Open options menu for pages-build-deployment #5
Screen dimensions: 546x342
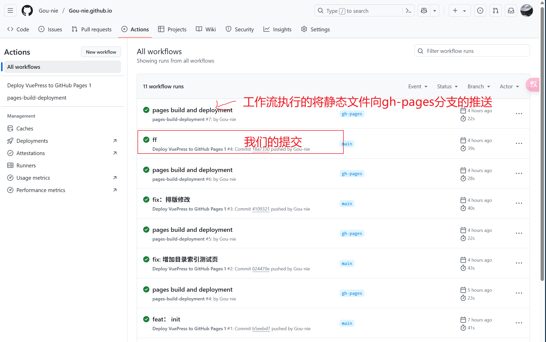click(519, 233)
